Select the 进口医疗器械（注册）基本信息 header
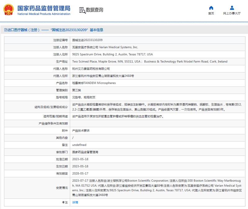The height and width of the screenshot is (209, 248). pos(54,30)
